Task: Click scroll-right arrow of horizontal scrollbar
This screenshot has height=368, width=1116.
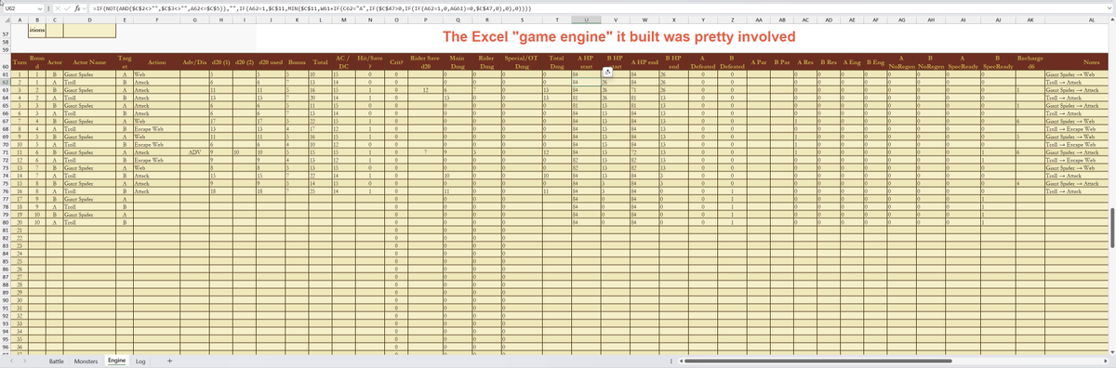Action: tap(1105, 361)
